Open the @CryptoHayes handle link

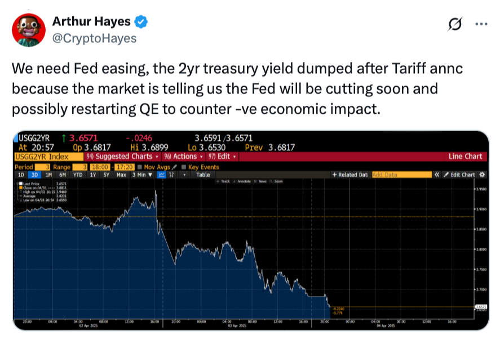94,38
